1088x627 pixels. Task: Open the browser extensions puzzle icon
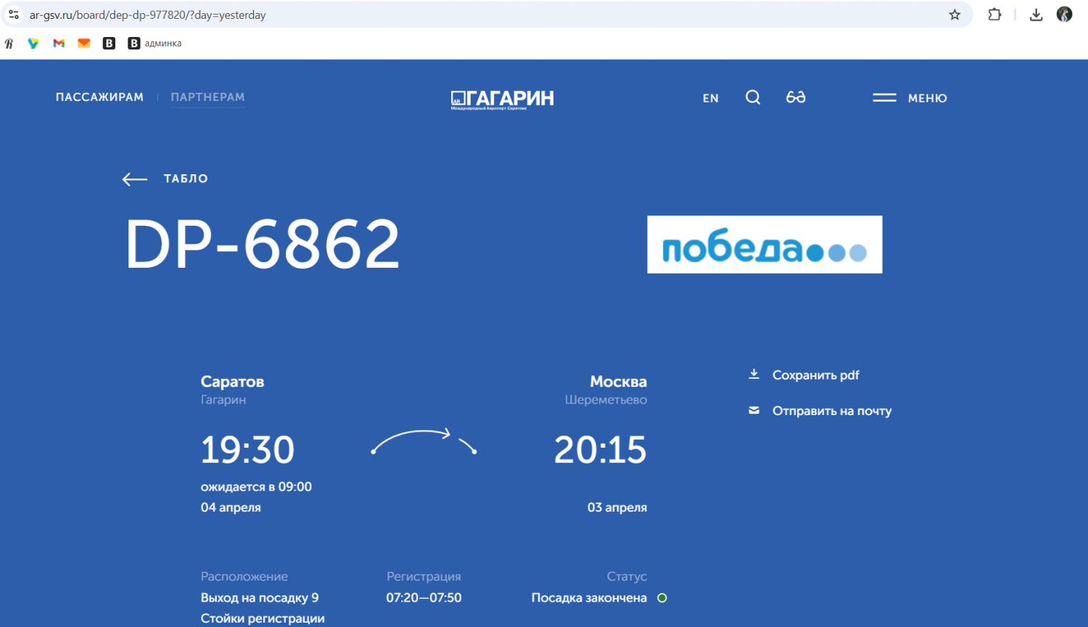tap(994, 15)
